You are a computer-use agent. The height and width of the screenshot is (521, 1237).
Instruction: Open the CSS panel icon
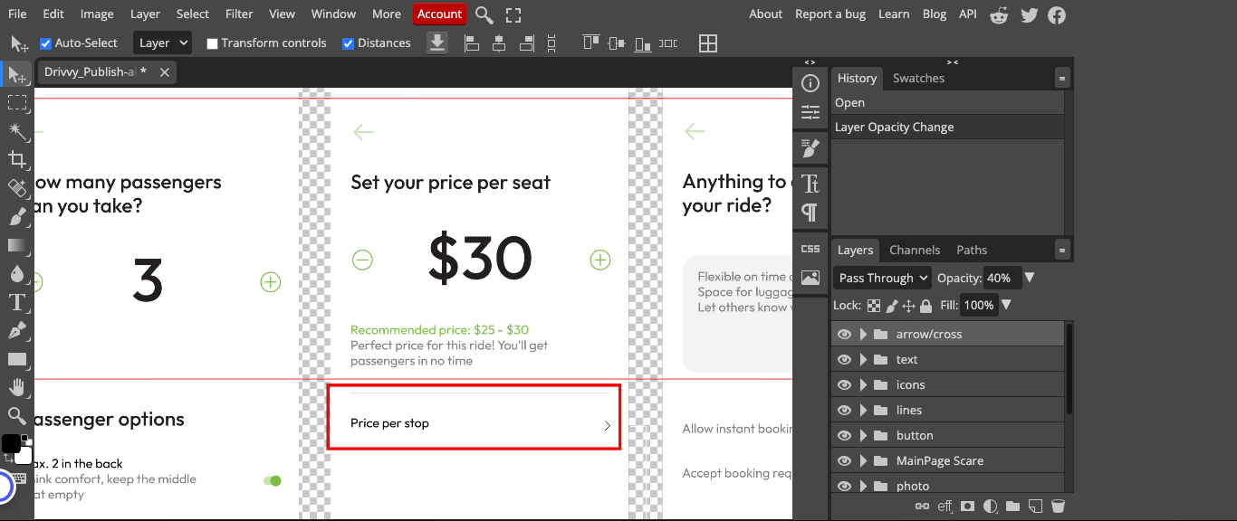[810, 249]
